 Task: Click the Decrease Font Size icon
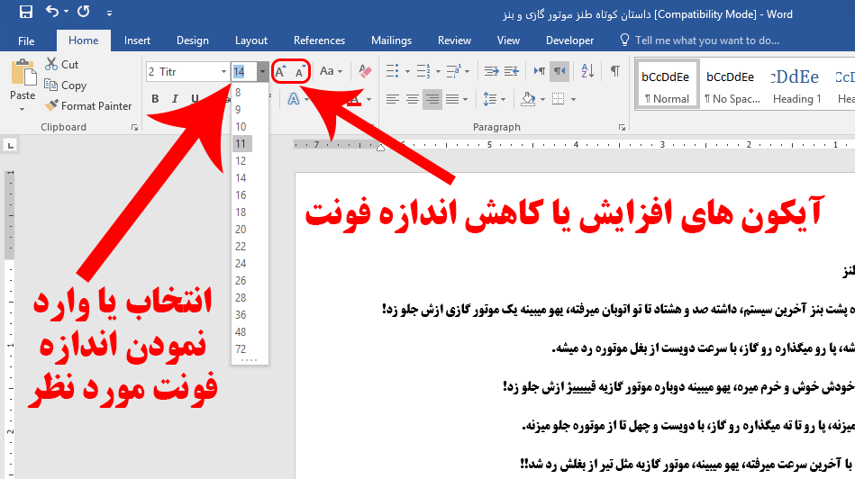click(x=300, y=71)
